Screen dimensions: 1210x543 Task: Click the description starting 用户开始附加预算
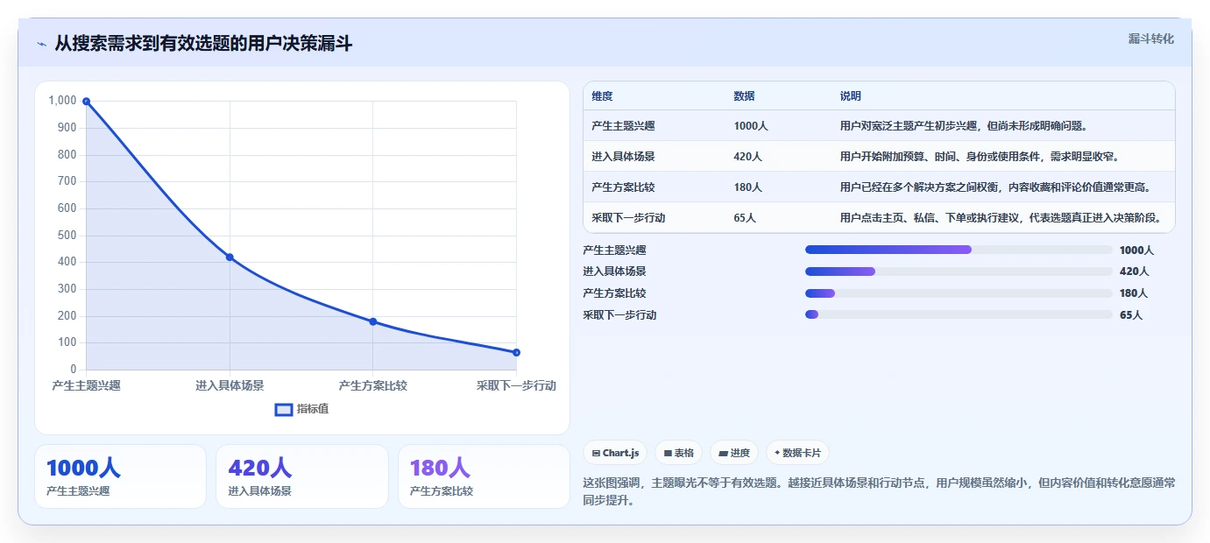tap(980, 157)
